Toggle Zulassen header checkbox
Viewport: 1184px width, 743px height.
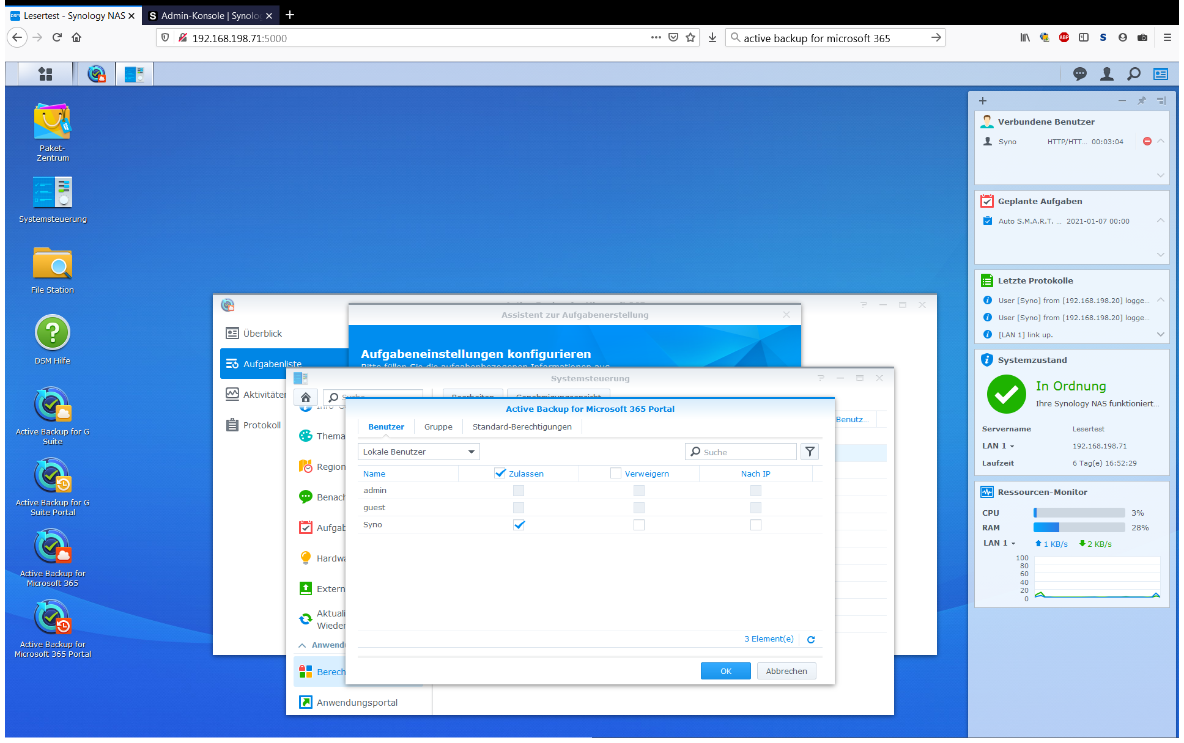click(500, 473)
